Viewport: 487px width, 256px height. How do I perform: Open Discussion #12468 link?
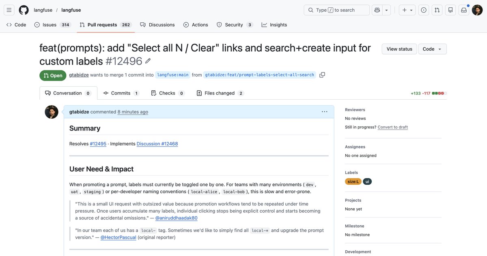pos(157,144)
